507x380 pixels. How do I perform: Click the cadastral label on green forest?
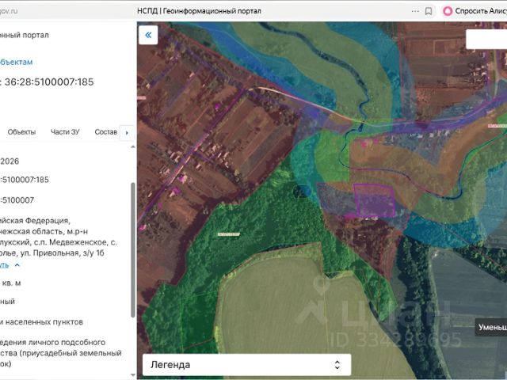coord(229,234)
